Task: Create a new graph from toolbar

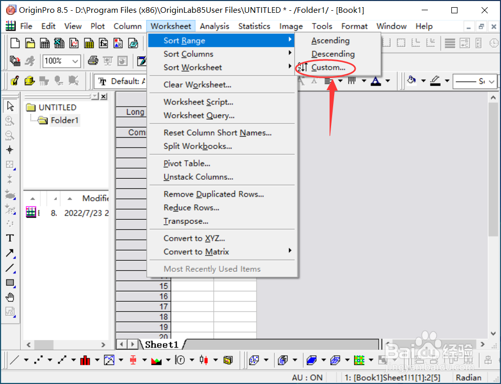Action: click(x=74, y=43)
